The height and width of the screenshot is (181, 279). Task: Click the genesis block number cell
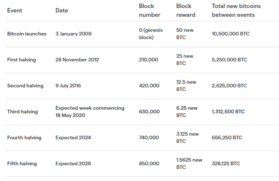coord(151,34)
